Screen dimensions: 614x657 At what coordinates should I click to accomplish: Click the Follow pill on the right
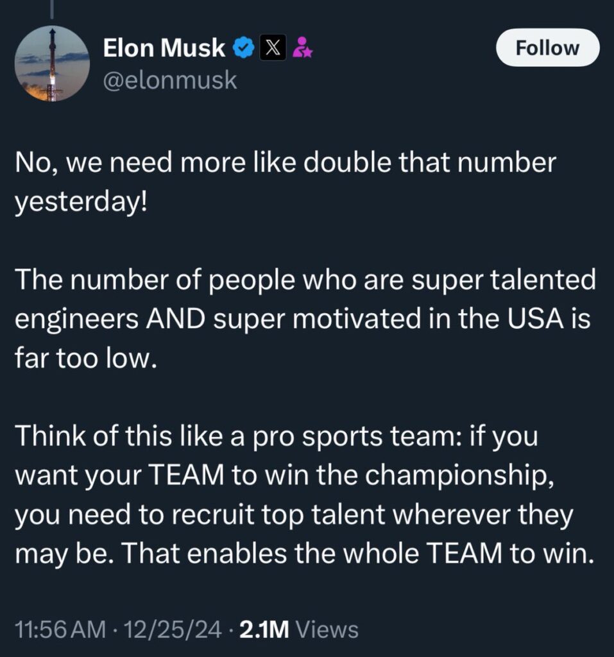[547, 47]
